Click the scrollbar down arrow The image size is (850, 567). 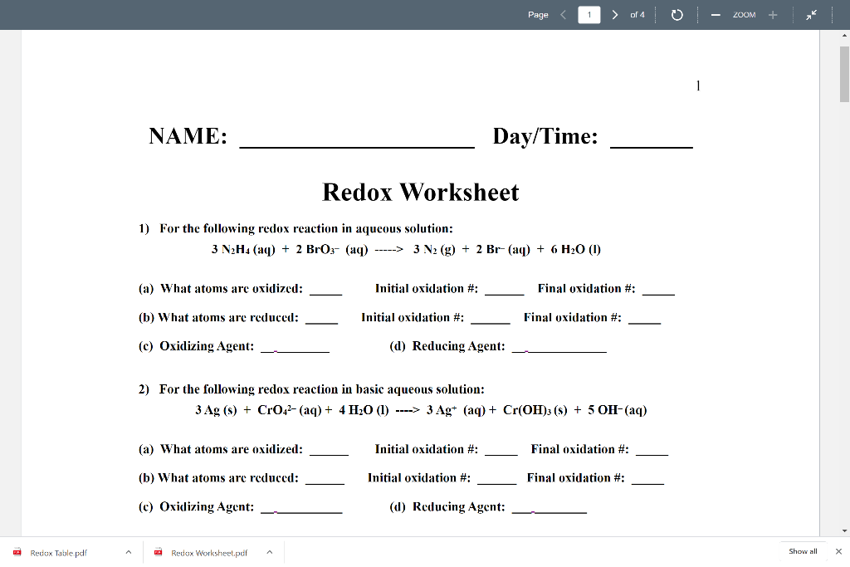click(843, 530)
